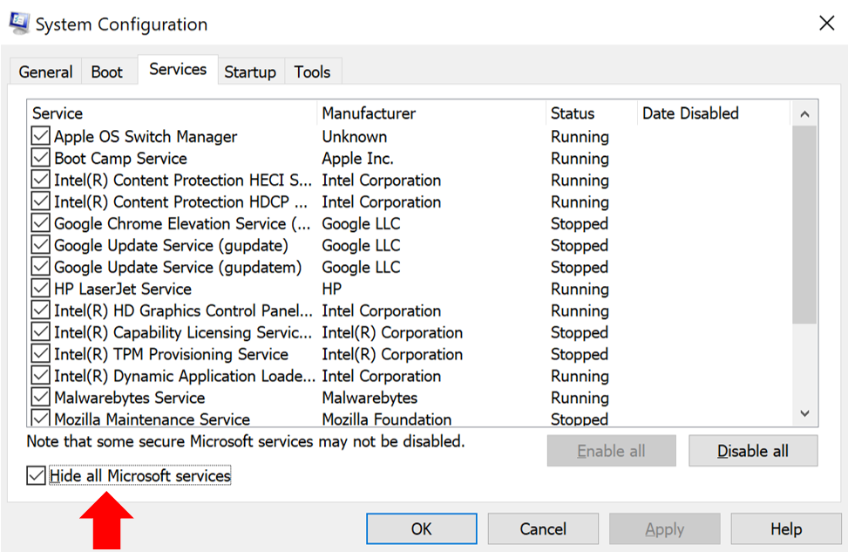Image resolution: width=848 pixels, height=552 pixels.
Task: Uncheck the HP LaserJet Service checkbox
Action: [x=40, y=290]
